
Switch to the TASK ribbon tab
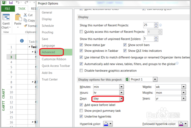click(22, 9)
